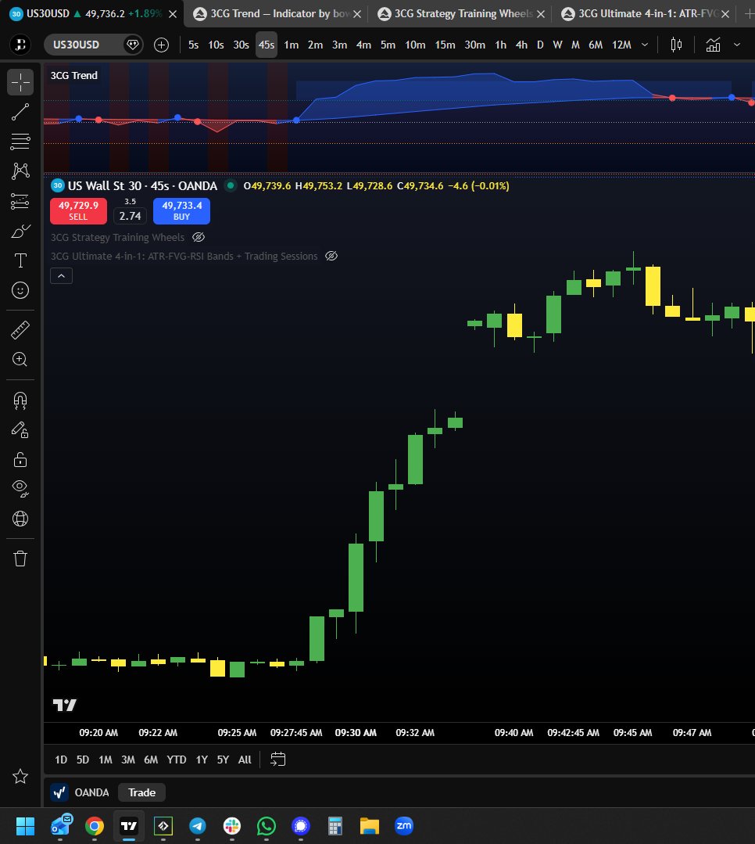Select the crosshair cursor tool
This screenshot has height=844, width=755.
20,81
